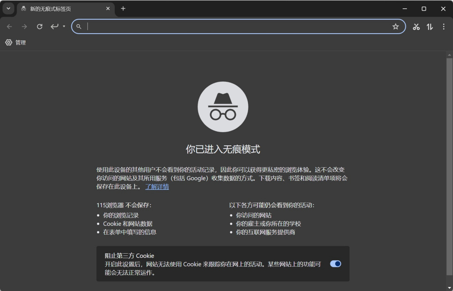Click the magnifier icon in address bar
The height and width of the screenshot is (291, 453).
click(79, 26)
